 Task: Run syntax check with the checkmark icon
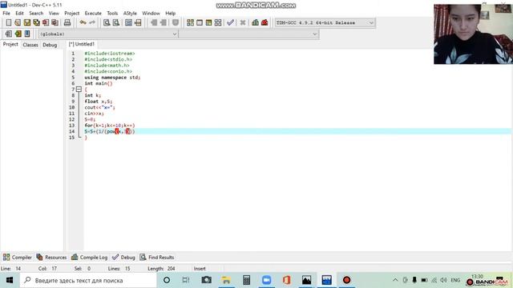pyautogui.click(x=230, y=22)
